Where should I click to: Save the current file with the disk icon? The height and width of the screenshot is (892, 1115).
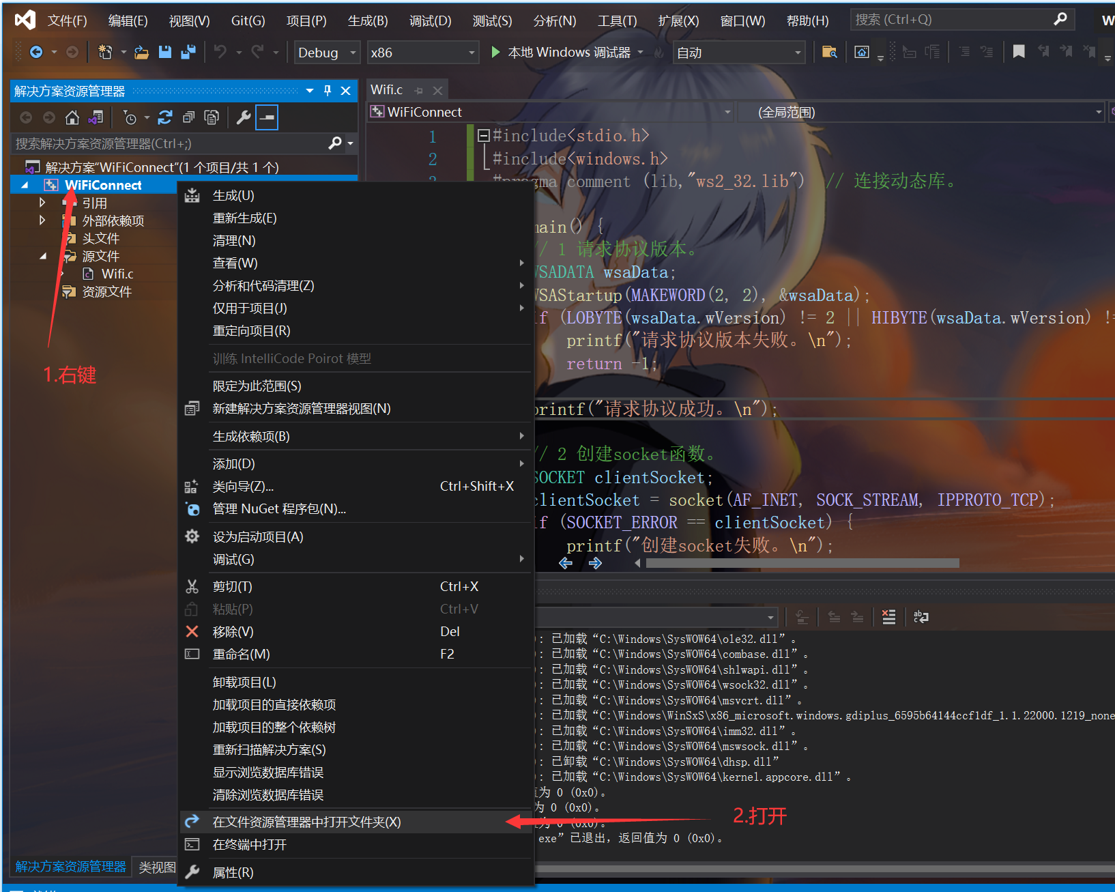[x=165, y=52]
